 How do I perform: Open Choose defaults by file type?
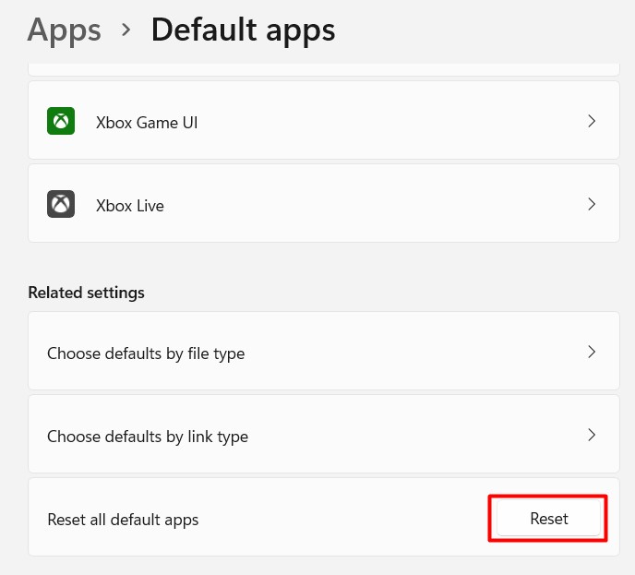point(146,353)
